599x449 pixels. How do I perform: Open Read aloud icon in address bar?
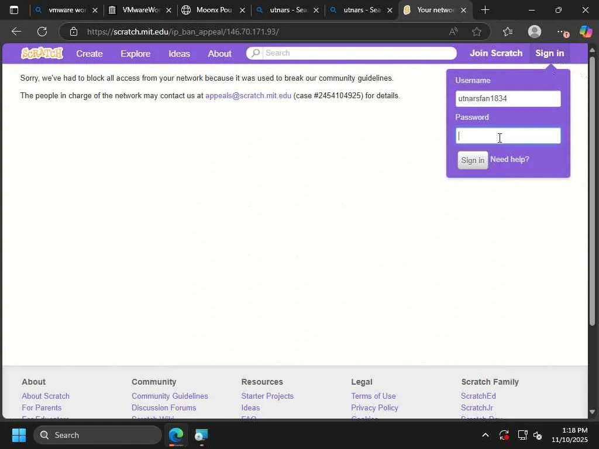click(453, 32)
